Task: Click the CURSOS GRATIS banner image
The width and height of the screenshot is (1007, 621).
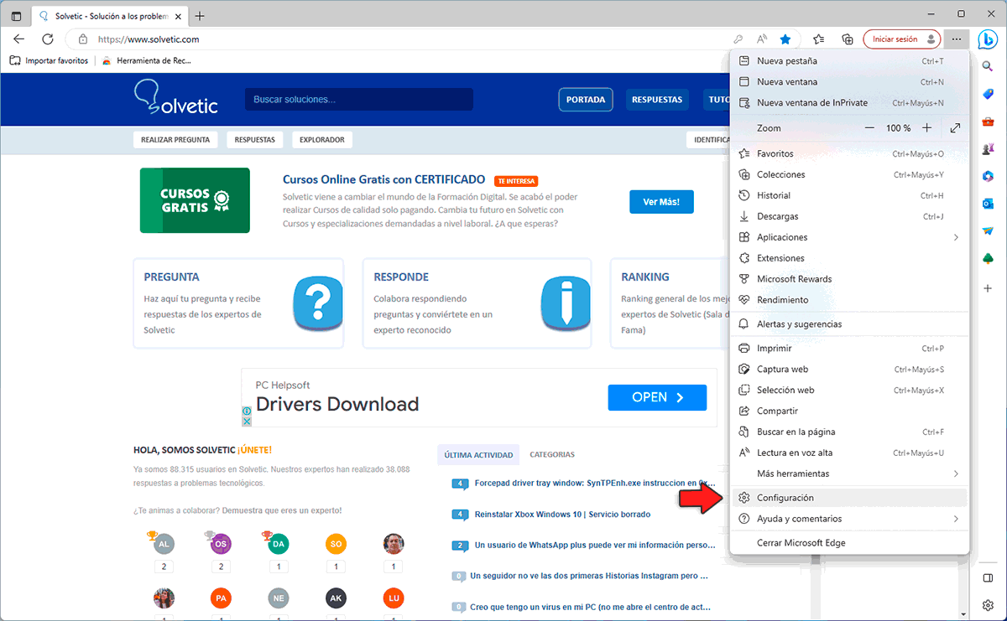Action: click(195, 200)
